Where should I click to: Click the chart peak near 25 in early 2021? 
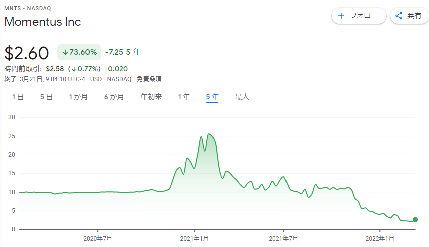coord(209,134)
